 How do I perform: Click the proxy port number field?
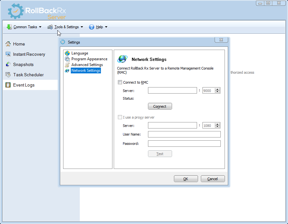(x=209, y=125)
